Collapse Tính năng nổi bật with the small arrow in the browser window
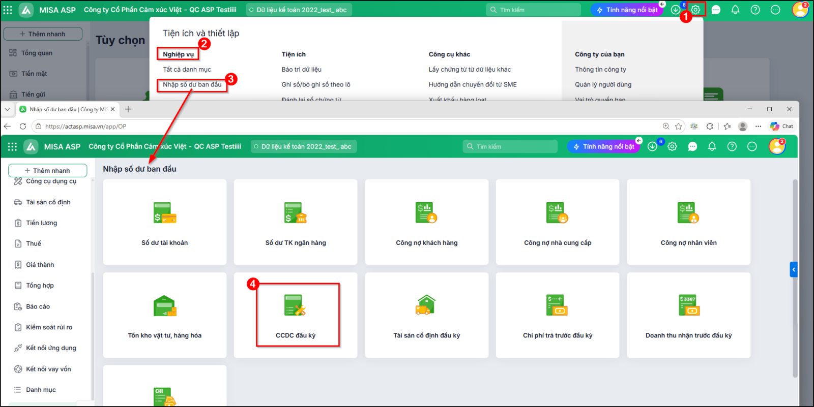814x407 pixels. 639,140
